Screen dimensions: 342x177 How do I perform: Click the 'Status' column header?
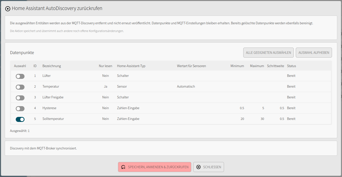point(291,66)
